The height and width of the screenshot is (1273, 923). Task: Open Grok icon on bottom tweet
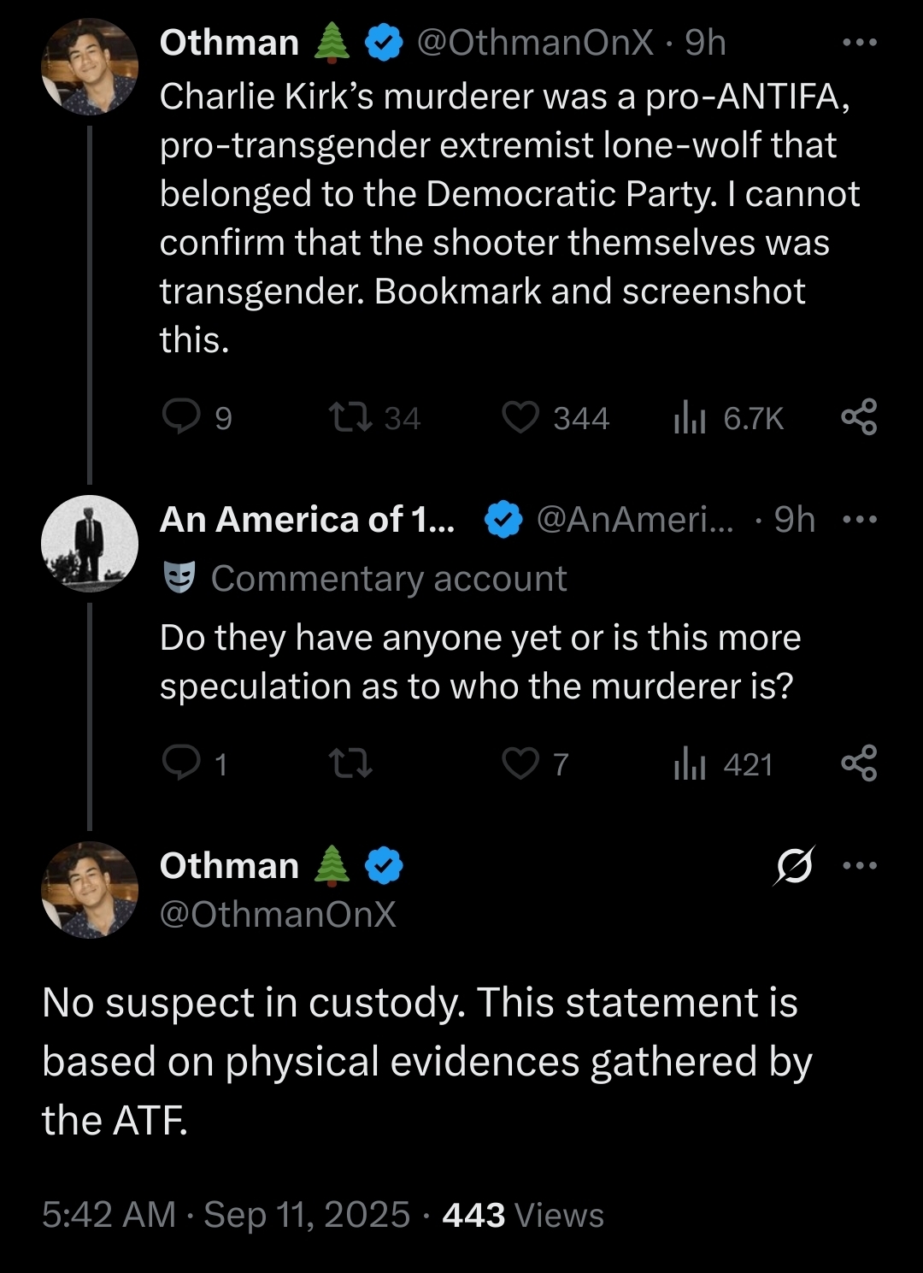point(794,866)
